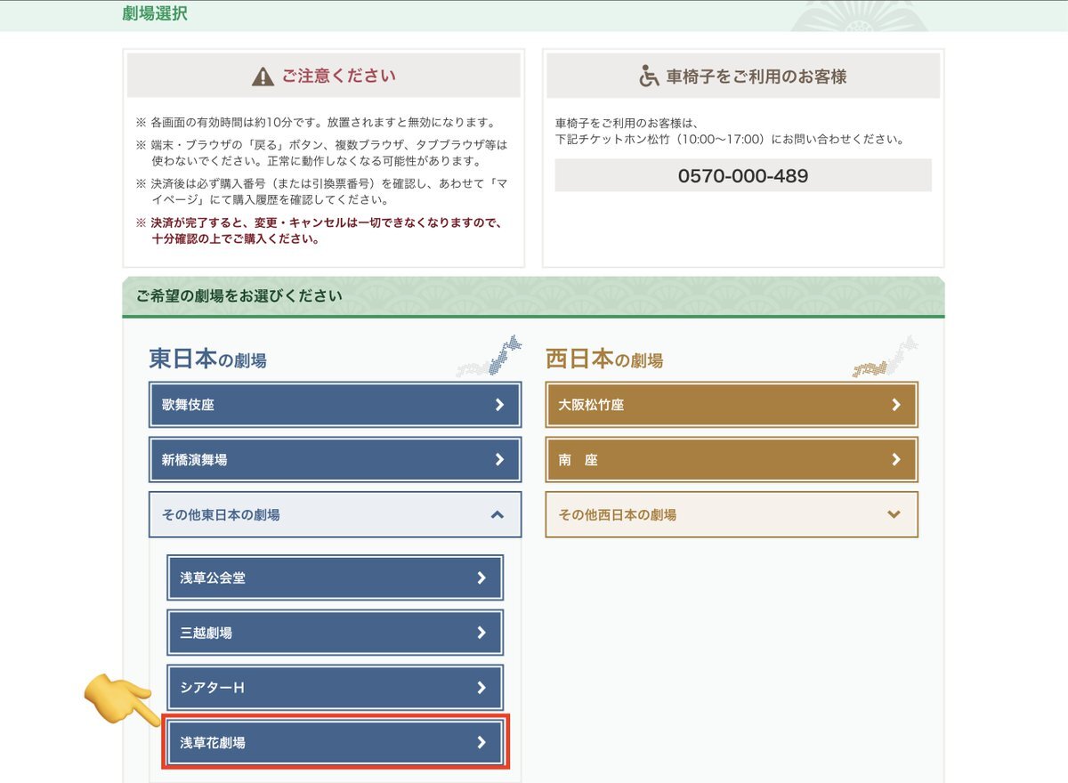Screen dimensions: 1068x783
Task: Click the ご希望の劇場をお選びください heading
Action: 239,295
